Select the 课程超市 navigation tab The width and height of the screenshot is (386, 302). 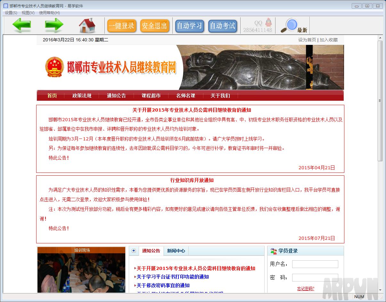coord(151,95)
